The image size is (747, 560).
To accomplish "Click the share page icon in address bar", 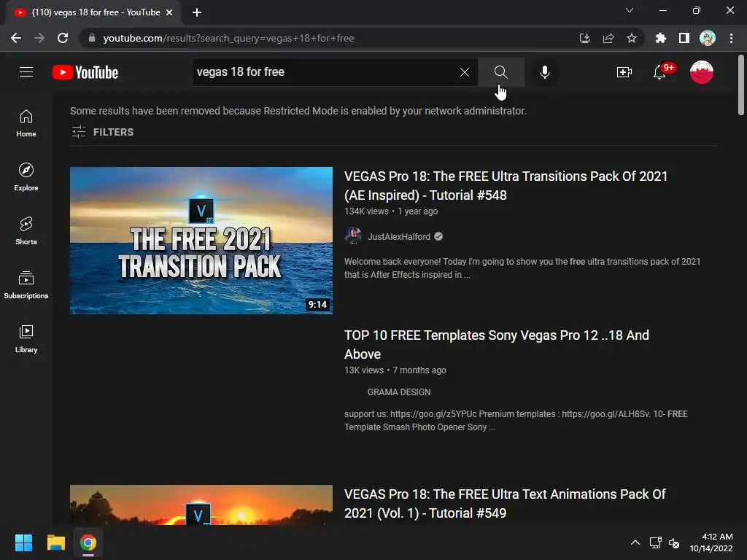I will coord(608,38).
